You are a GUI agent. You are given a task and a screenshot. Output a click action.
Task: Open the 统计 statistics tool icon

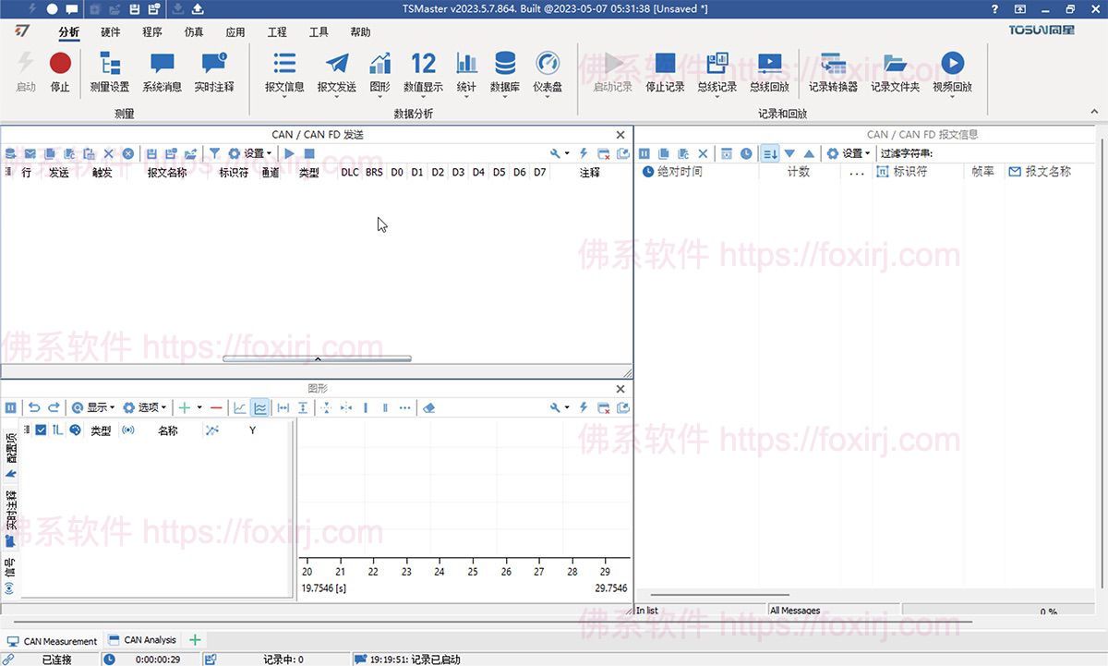point(465,72)
